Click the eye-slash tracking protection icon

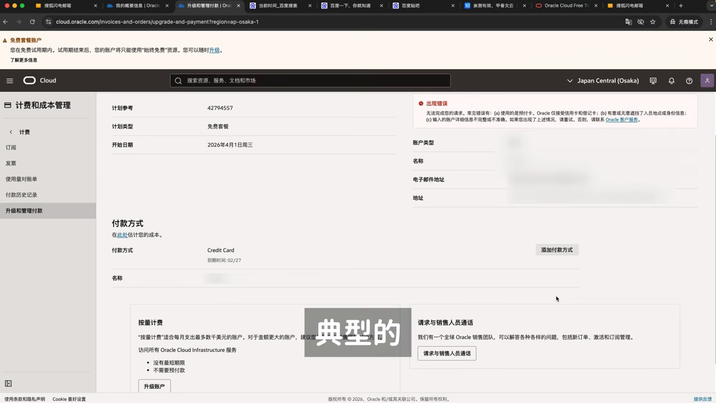640,22
